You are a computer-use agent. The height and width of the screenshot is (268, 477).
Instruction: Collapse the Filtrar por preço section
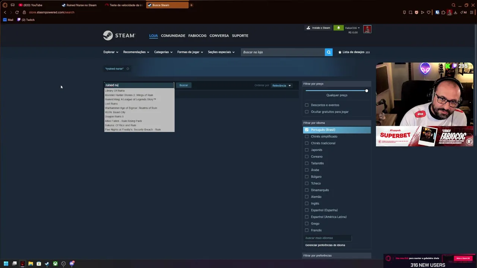337,84
